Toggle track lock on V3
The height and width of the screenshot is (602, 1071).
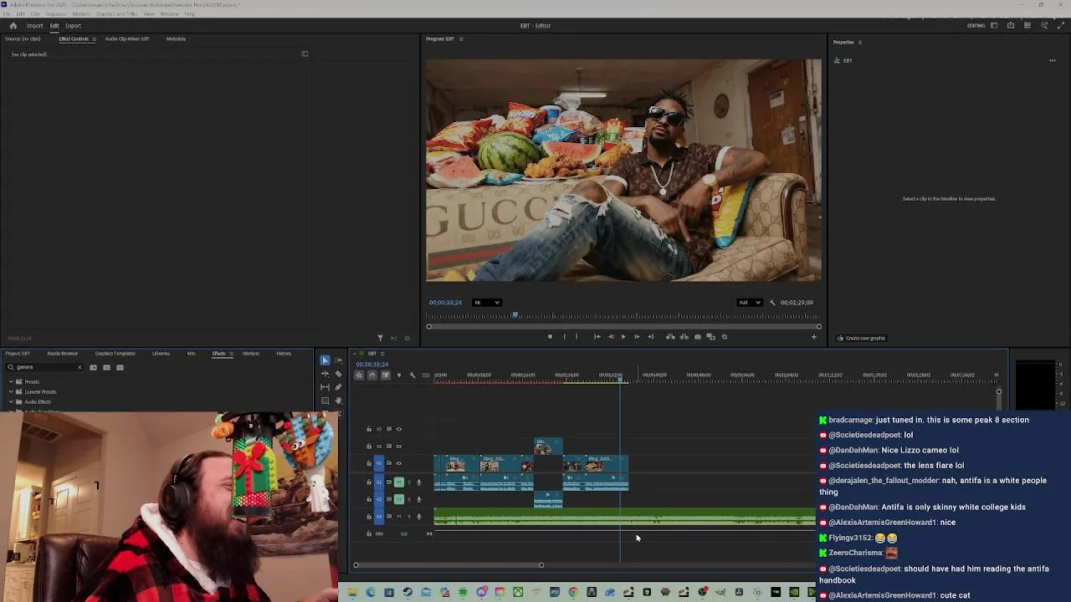[x=369, y=429]
